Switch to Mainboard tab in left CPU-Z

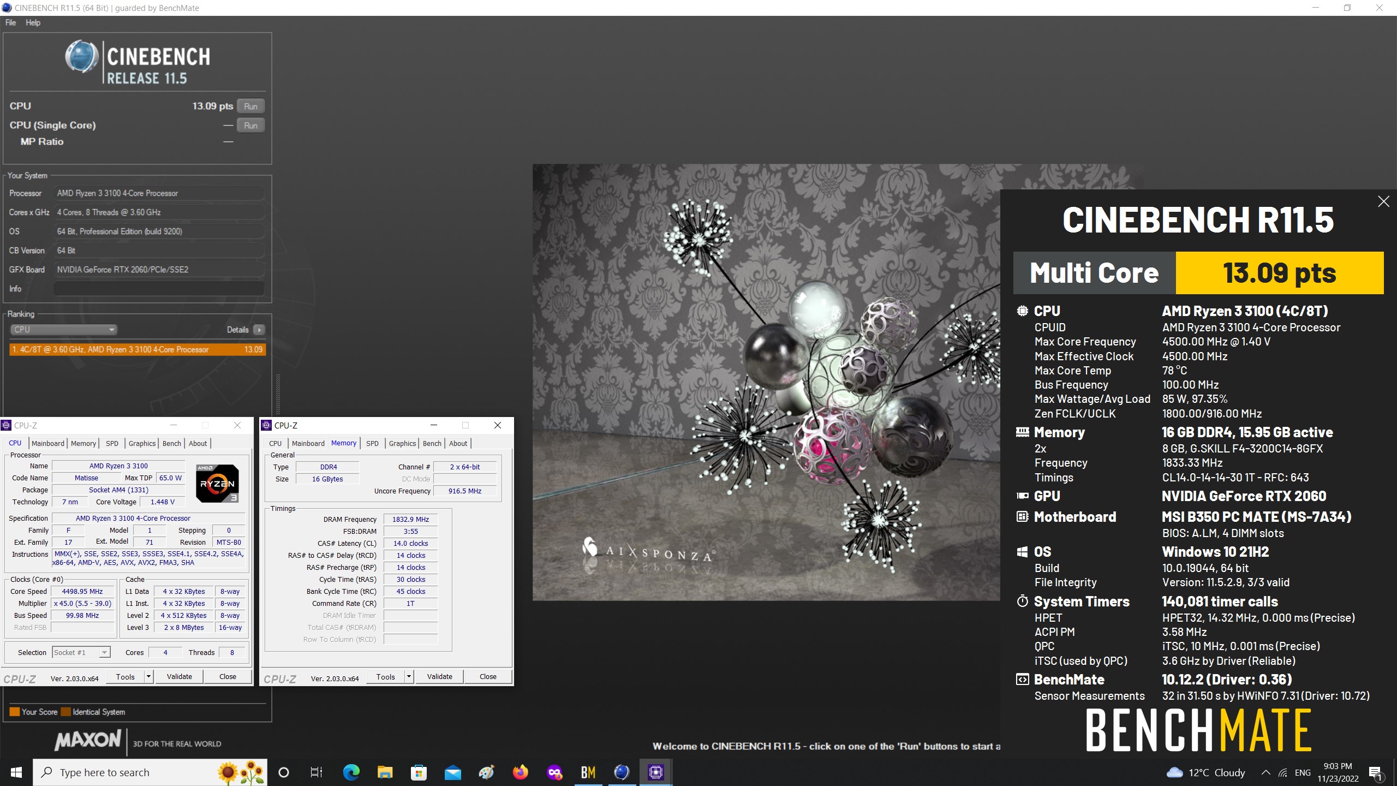pyautogui.click(x=48, y=443)
